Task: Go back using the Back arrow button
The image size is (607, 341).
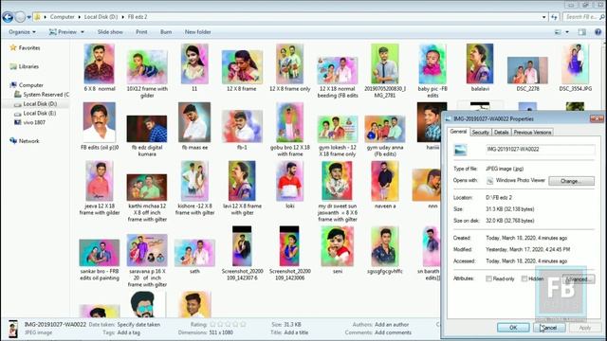Action: pyautogui.click(x=8, y=17)
